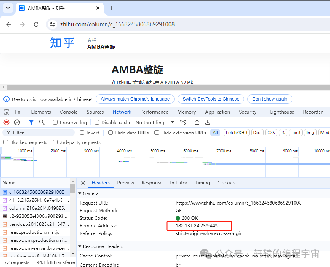Check Blocked requests

(6, 142)
